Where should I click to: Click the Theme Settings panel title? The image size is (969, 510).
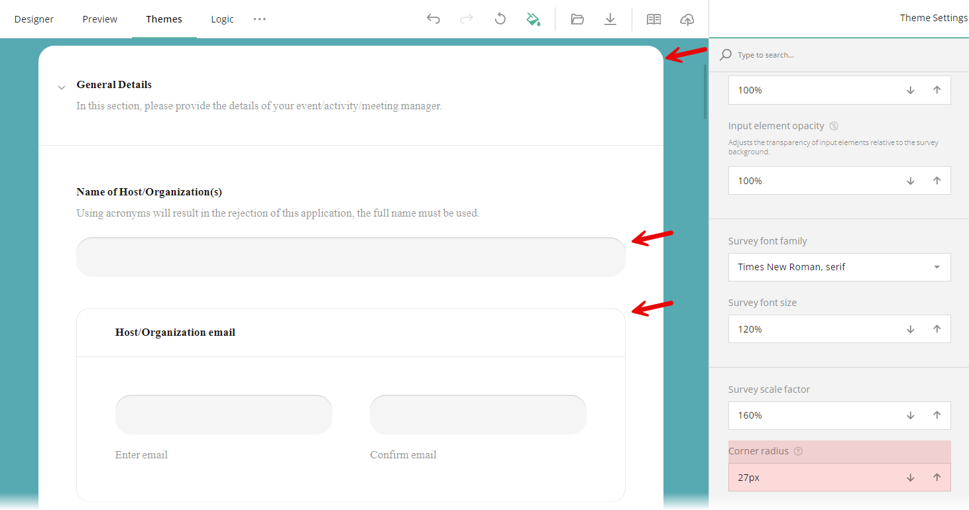[934, 18]
